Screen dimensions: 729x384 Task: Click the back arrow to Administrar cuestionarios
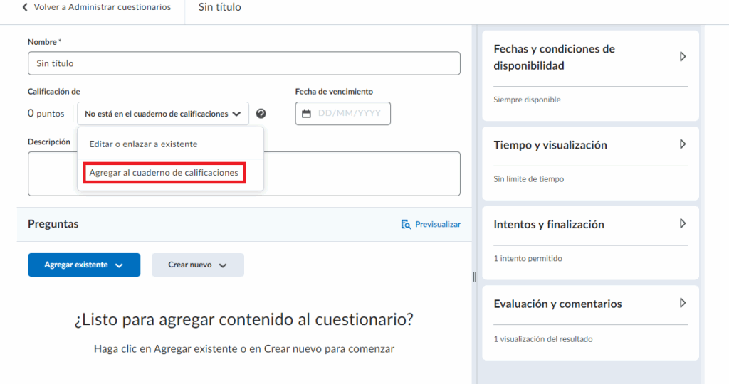click(x=26, y=7)
